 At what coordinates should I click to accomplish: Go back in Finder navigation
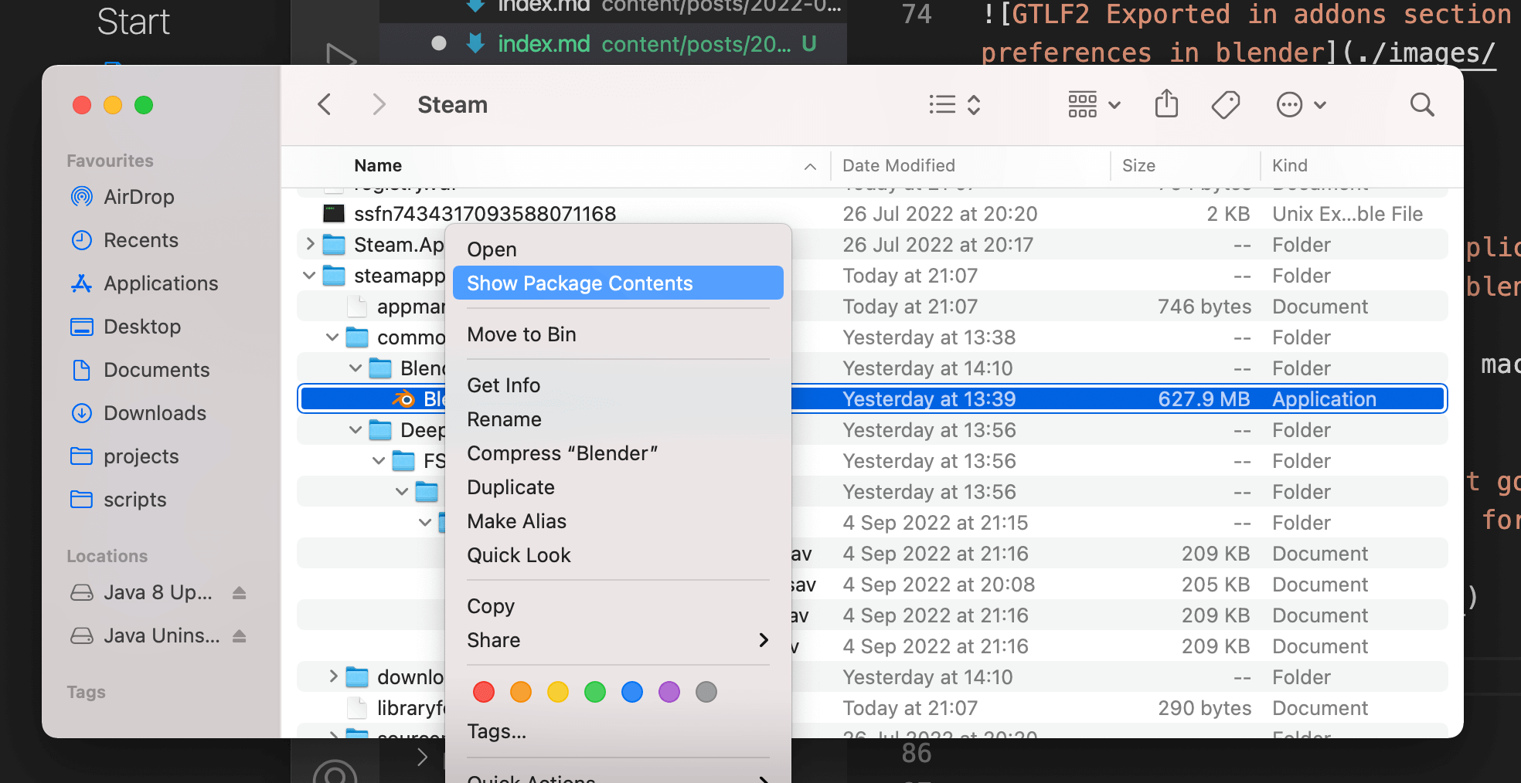click(x=325, y=104)
